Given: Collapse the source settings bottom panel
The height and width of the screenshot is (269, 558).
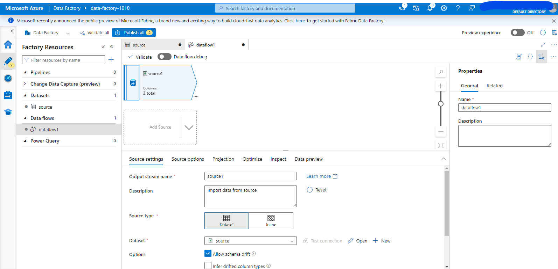Looking at the screenshot, I should click(444, 159).
